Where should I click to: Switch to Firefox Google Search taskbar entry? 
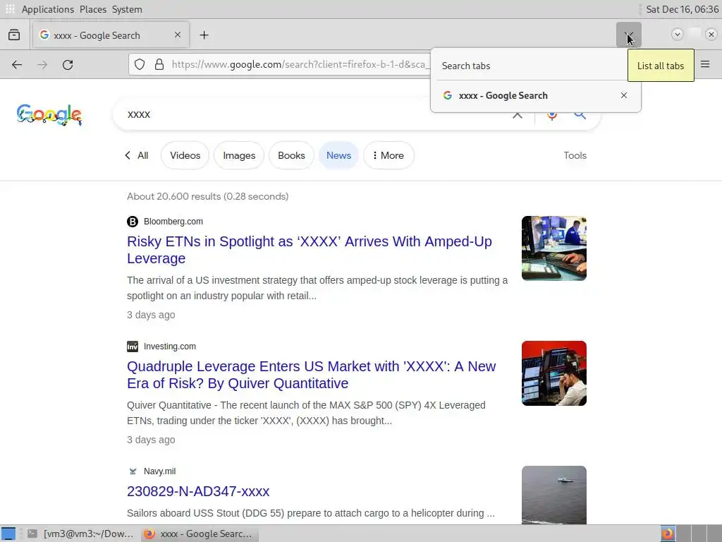(199, 534)
